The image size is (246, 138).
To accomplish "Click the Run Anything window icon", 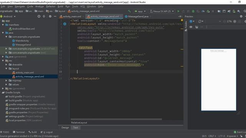I will coord(224,11).
